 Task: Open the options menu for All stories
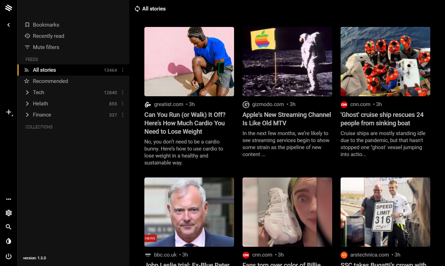[x=123, y=70]
